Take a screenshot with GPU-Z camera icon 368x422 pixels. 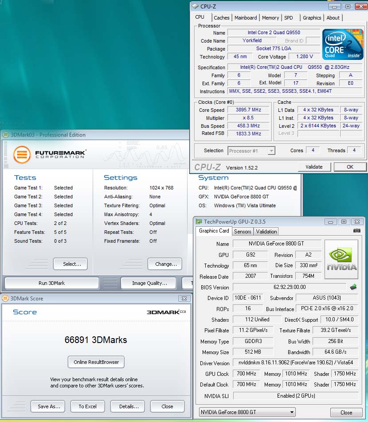(x=357, y=231)
